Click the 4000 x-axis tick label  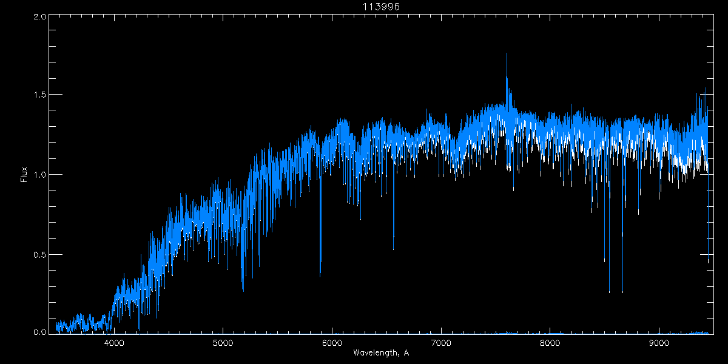tap(114, 342)
